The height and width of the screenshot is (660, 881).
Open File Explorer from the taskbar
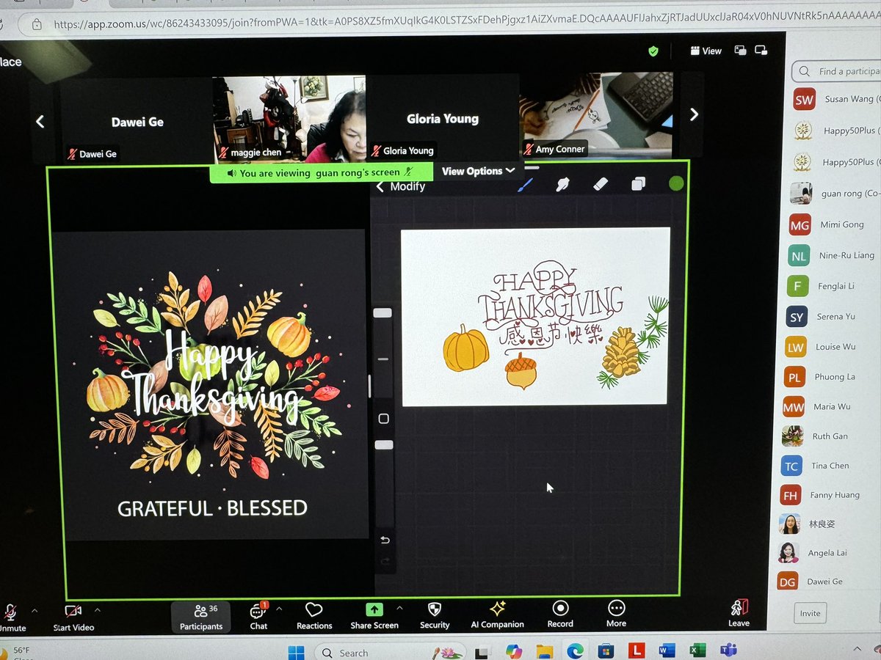544,651
